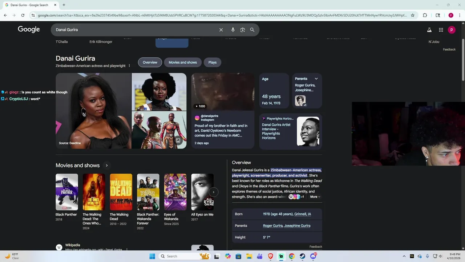Open Erik Killmonger cast entry
The image size is (465, 262).
pos(101,42)
